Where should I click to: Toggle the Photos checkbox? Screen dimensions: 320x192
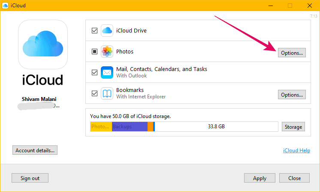pos(94,51)
